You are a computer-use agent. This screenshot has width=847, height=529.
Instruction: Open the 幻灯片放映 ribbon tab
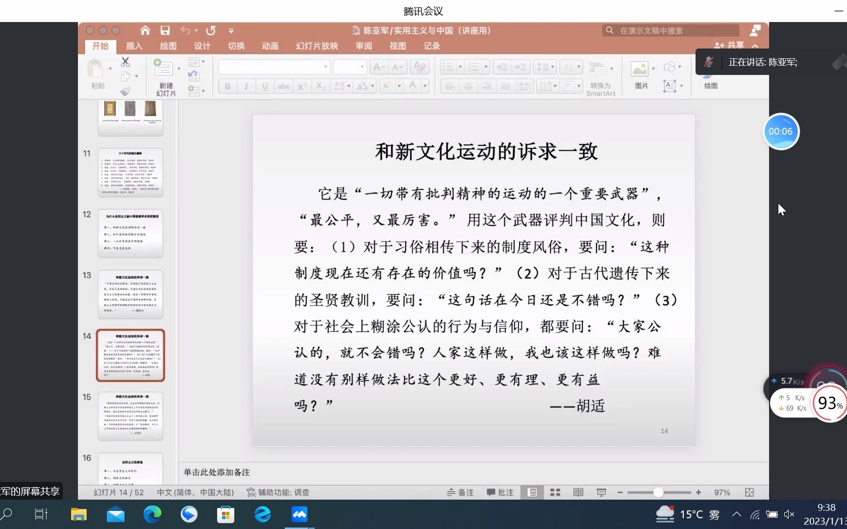coord(317,46)
